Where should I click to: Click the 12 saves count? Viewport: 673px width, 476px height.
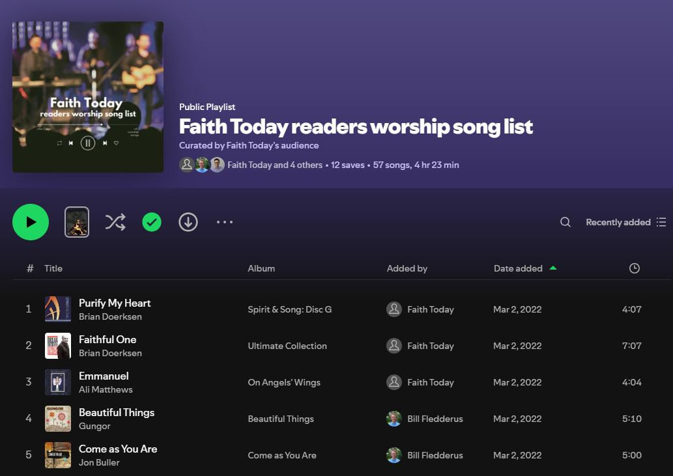[348, 165]
